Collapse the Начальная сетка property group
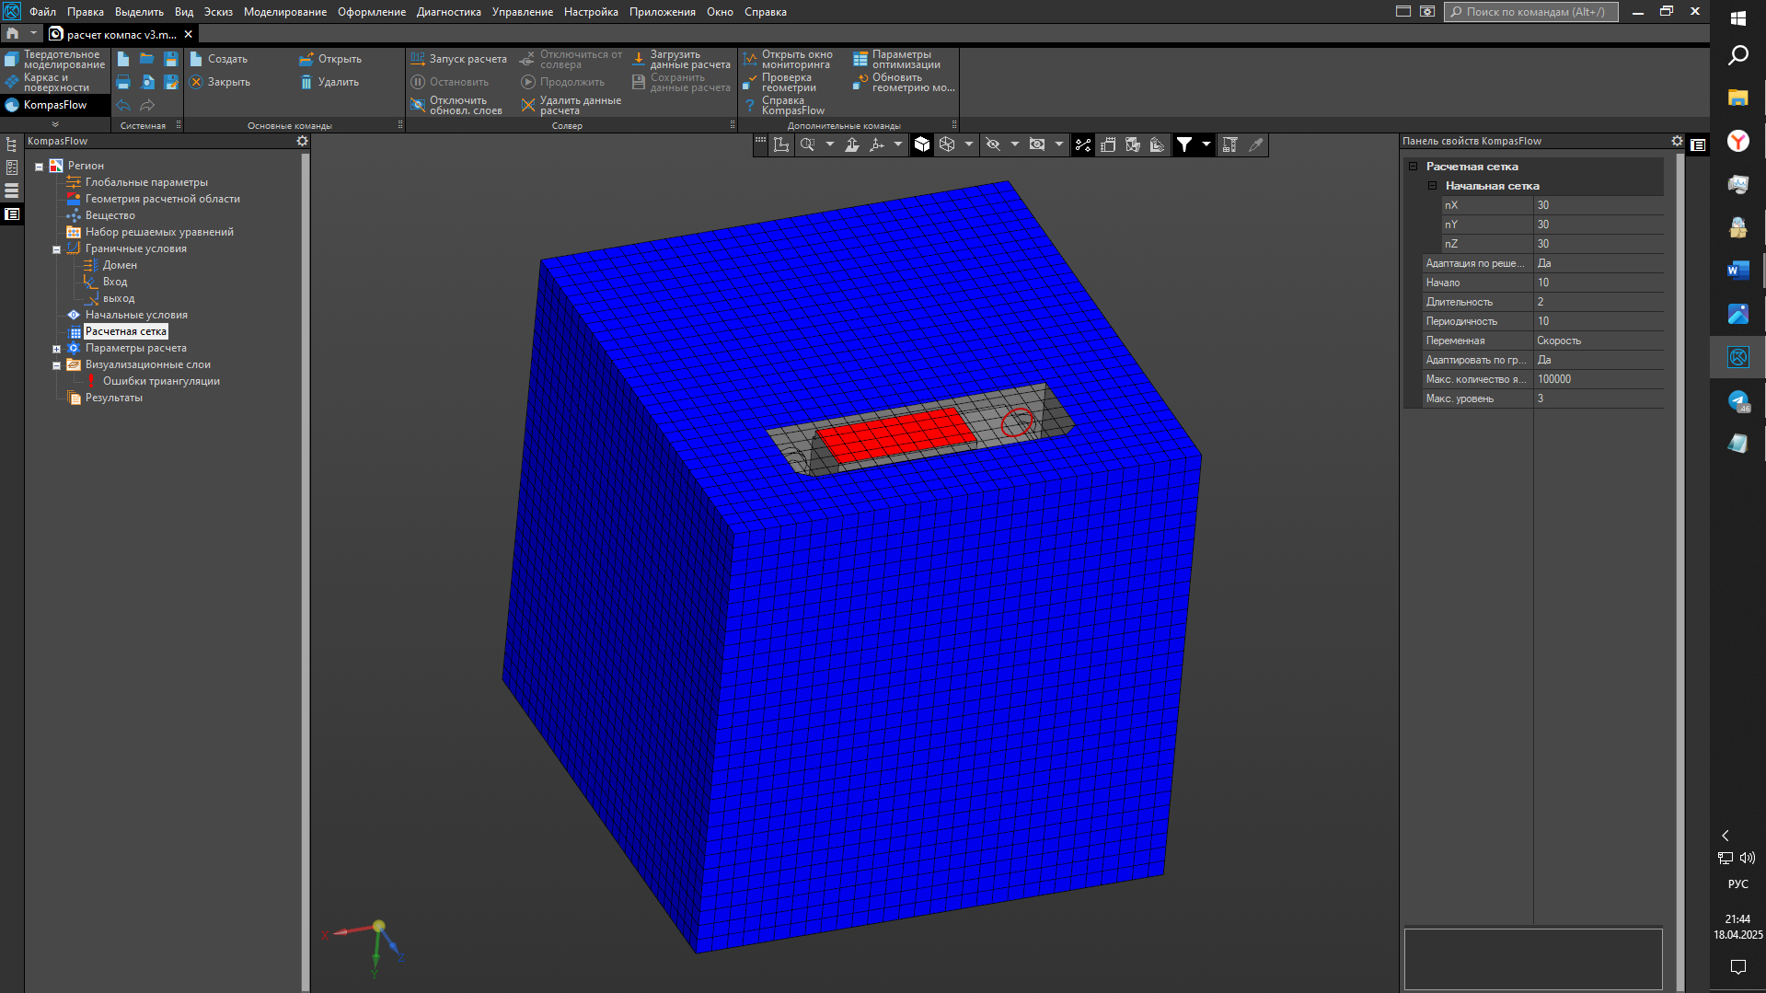This screenshot has height=993, width=1766. coord(1432,186)
